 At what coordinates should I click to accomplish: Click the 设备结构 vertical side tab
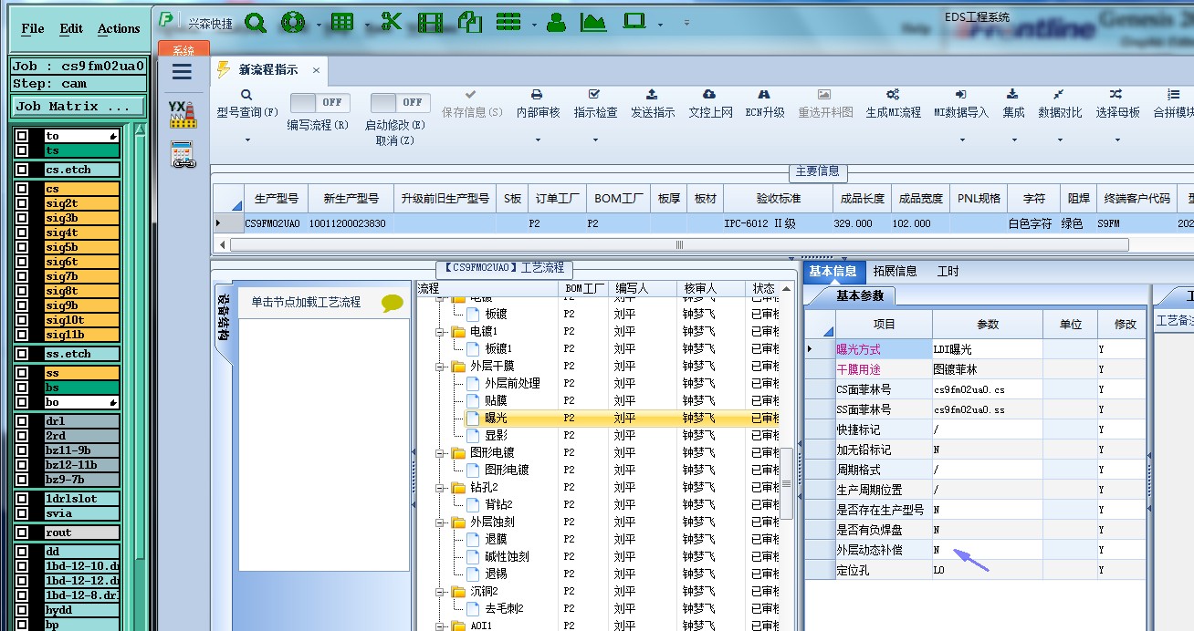pyautogui.click(x=222, y=317)
